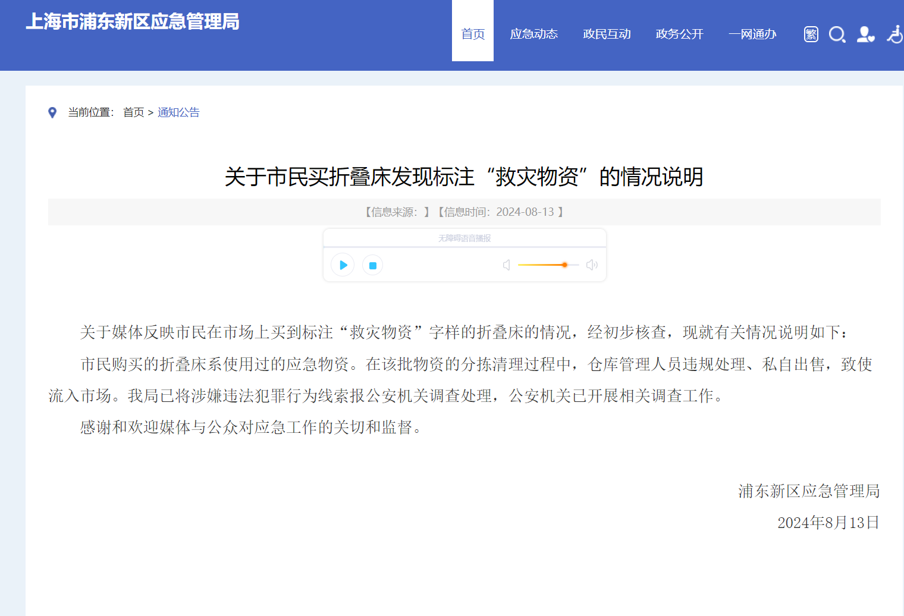The height and width of the screenshot is (616, 904).
Task: Open the 一网通办 menu item
Action: click(752, 34)
